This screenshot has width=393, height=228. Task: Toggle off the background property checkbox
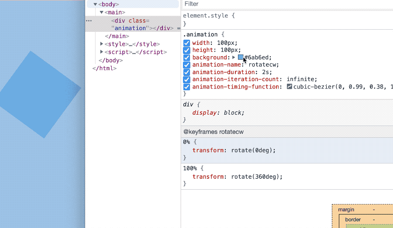[187, 58]
